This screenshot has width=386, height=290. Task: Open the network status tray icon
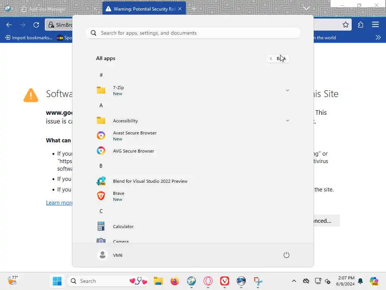point(318,281)
